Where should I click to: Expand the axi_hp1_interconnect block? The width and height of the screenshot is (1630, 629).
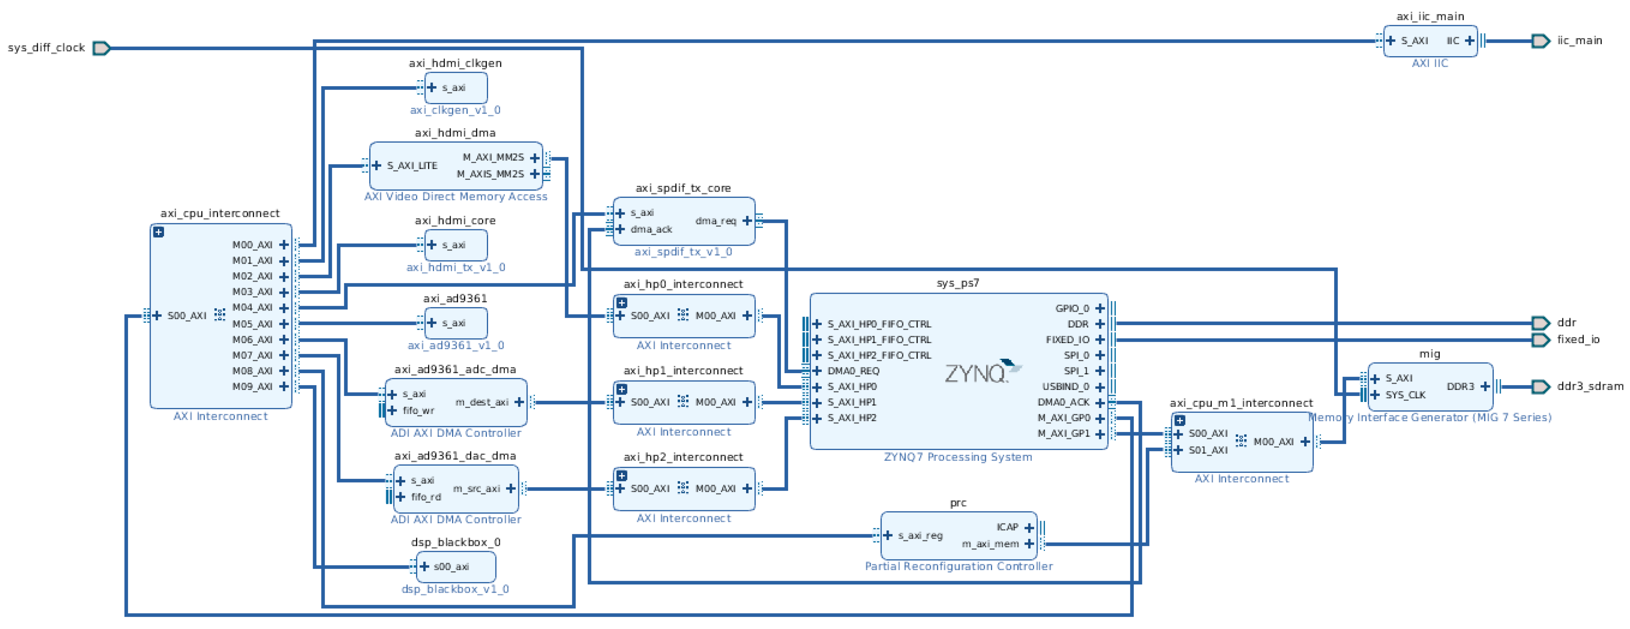pyautogui.click(x=621, y=389)
